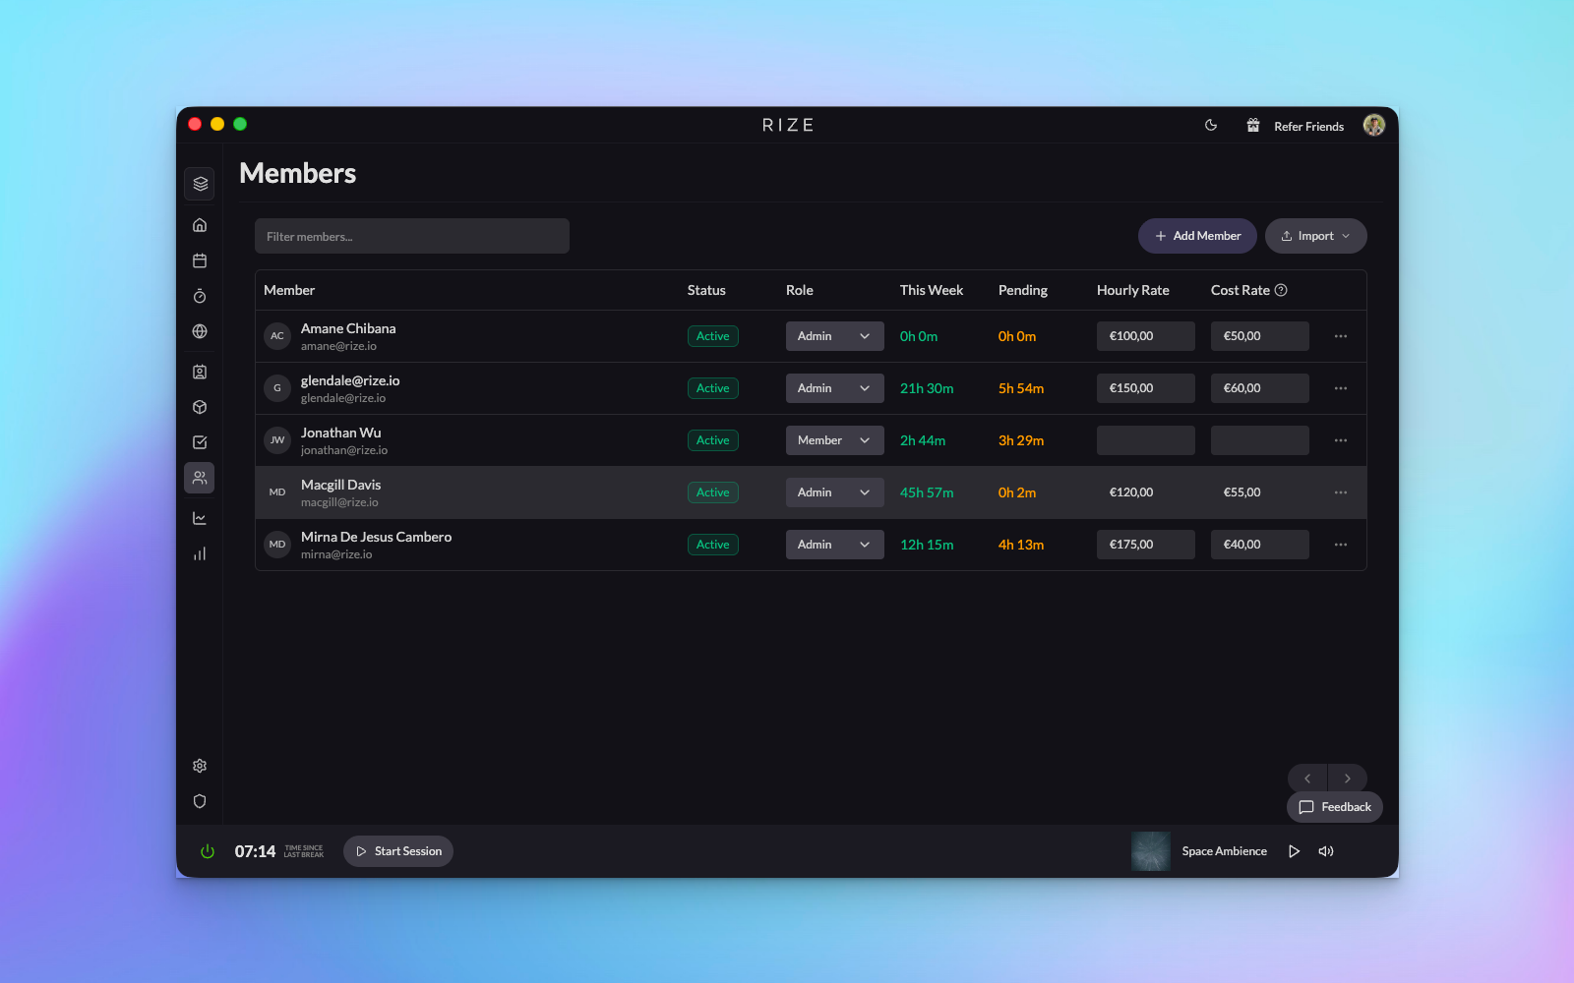Image resolution: width=1574 pixels, height=983 pixels.
Task: Toggle the green power tracking button
Action: point(208,851)
